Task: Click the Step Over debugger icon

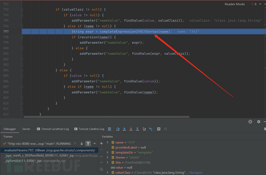Action: [x=118, y=129]
